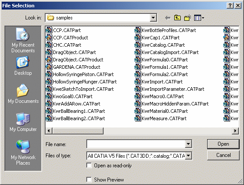
Task: Click the DragObject.CATProduct file icon
Action: point(49,60)
